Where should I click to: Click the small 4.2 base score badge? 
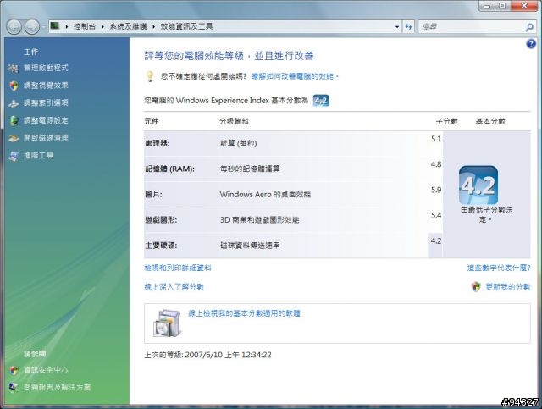coord(320,101)
